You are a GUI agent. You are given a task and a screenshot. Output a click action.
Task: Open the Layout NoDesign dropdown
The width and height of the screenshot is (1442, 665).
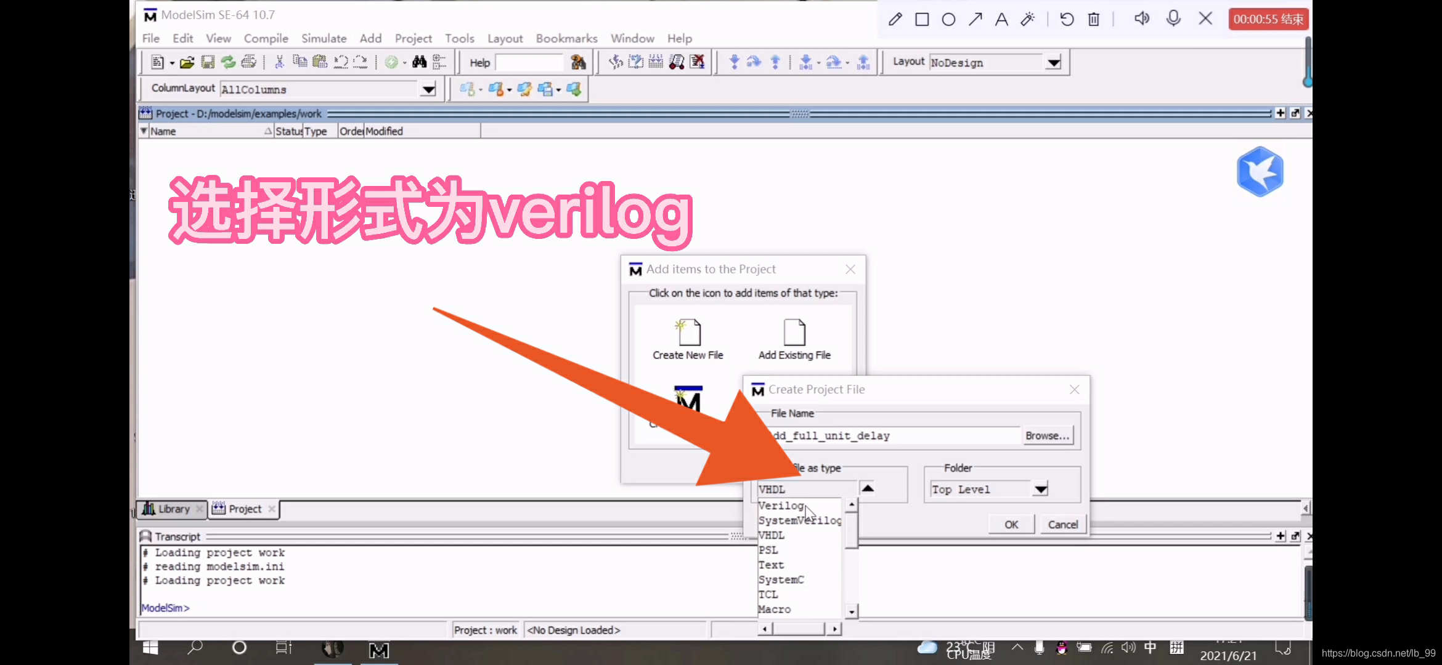1054,62
